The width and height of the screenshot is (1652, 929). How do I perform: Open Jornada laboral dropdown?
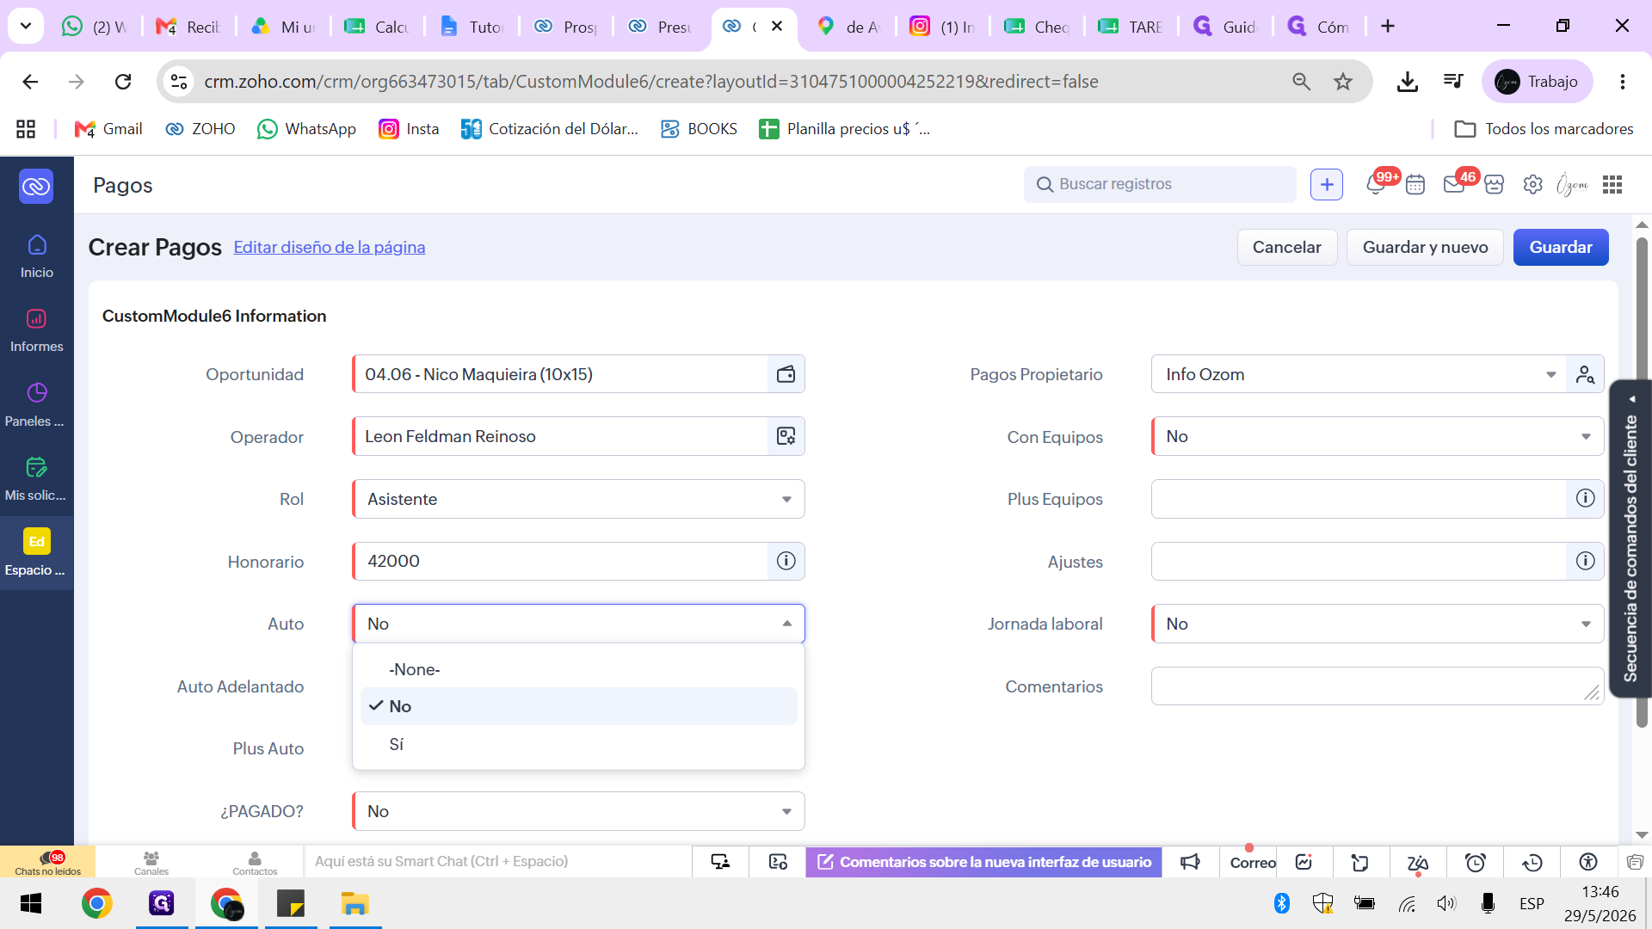coord(1378,624)
